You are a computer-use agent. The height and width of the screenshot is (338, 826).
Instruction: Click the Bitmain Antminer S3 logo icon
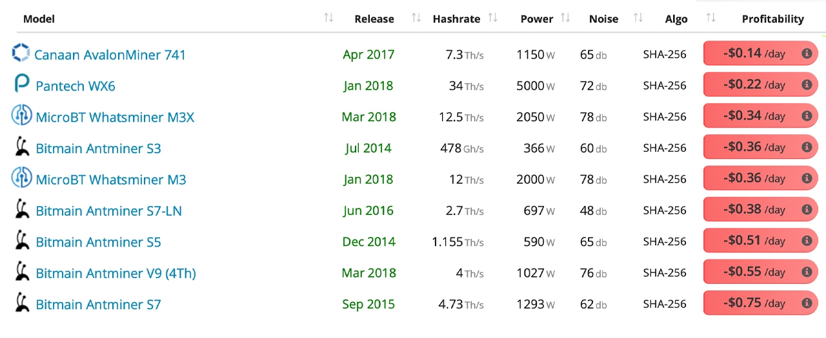pos(22,147)
